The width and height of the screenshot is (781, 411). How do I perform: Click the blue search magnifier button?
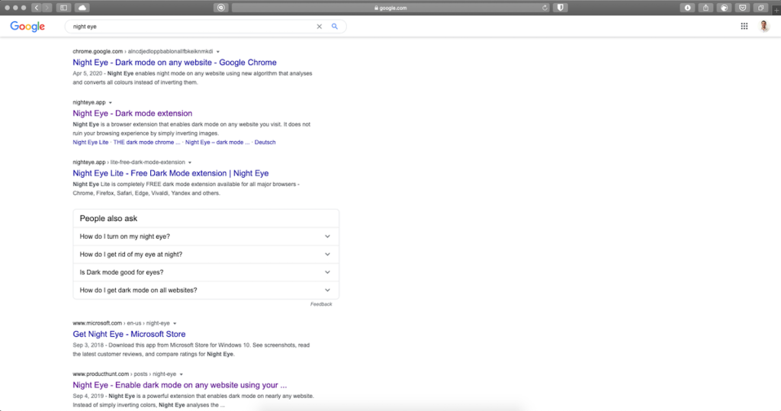tap(334, 27)
